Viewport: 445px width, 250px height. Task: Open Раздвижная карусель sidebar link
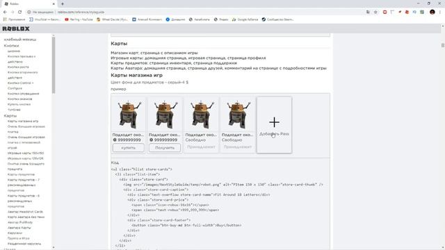click(24, 244)
